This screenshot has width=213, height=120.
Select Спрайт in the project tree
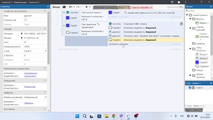(202, 62)
